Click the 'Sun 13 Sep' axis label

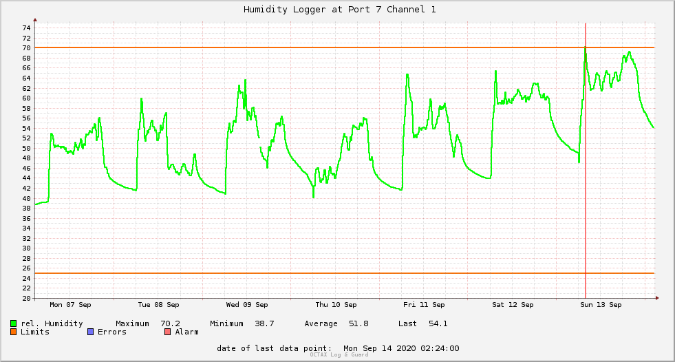pyautogui.click(x=601, y=304)
